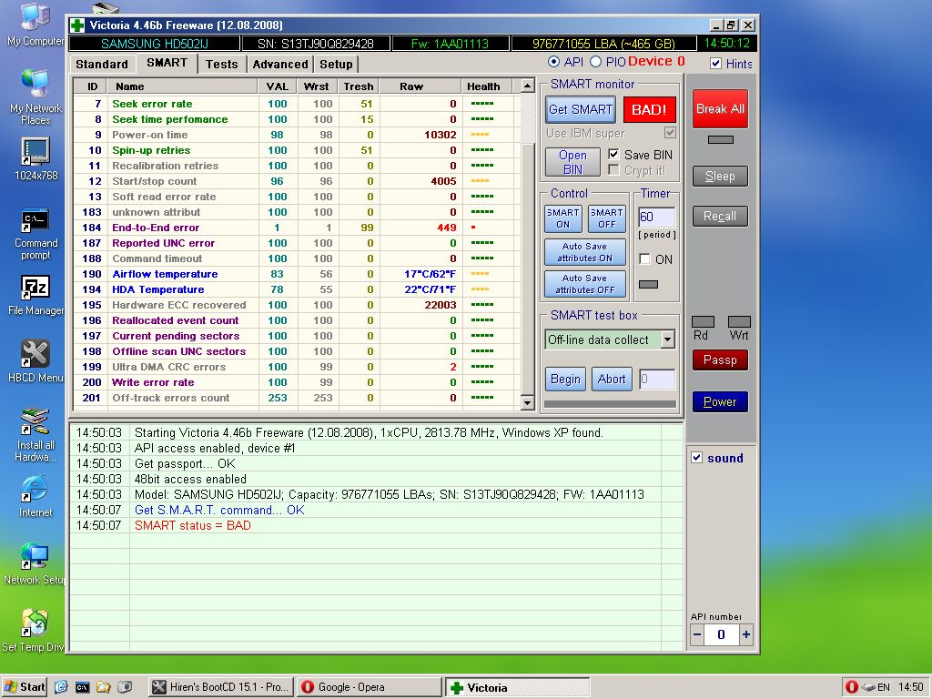Click SMART table scrollbar up arrow
Image resolution: width=932 pixels, height=699 pixels.
(x=527, y=86)
